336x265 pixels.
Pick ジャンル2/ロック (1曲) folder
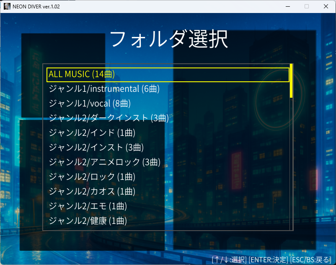[x=92, y=177]
